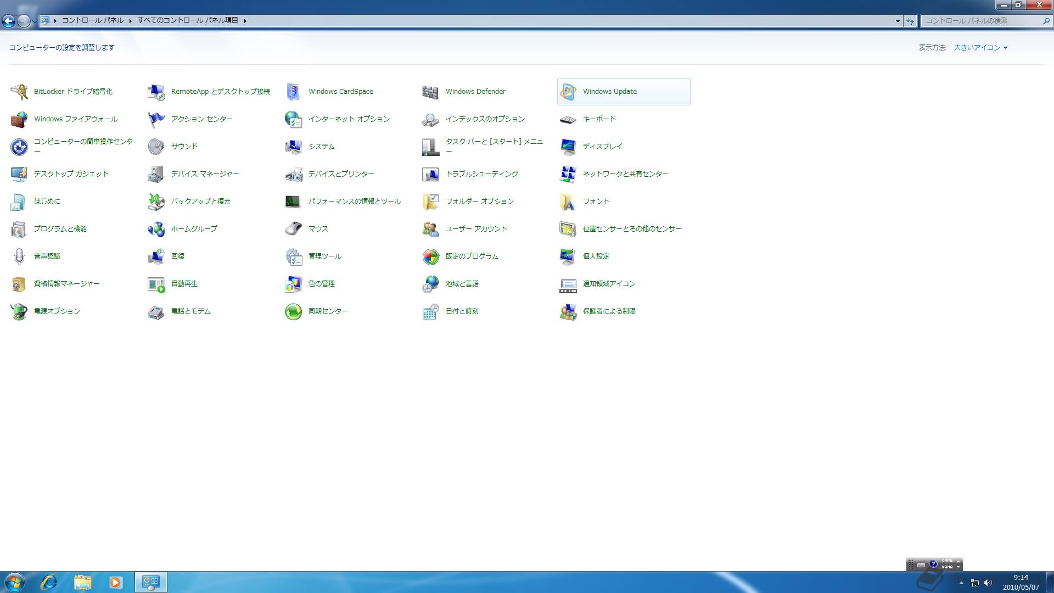Open the 大きいアイコン view dropdown

[x=980, y=48]
